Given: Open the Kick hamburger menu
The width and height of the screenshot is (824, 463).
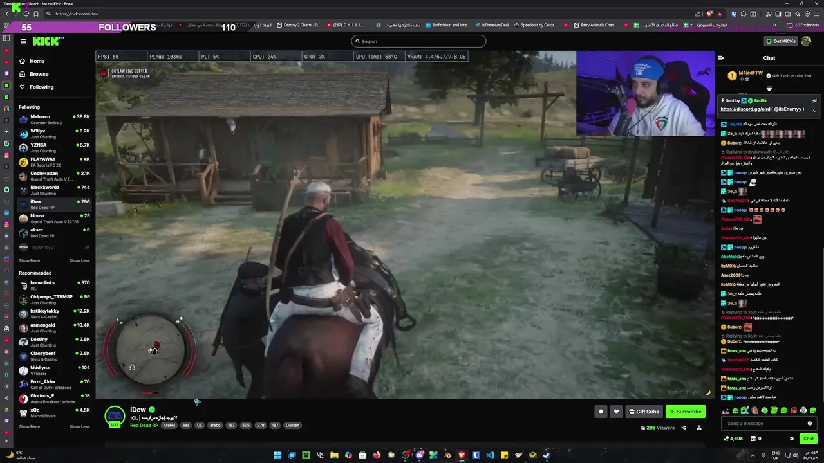Looking at the screenshot, I should [23, 41].
